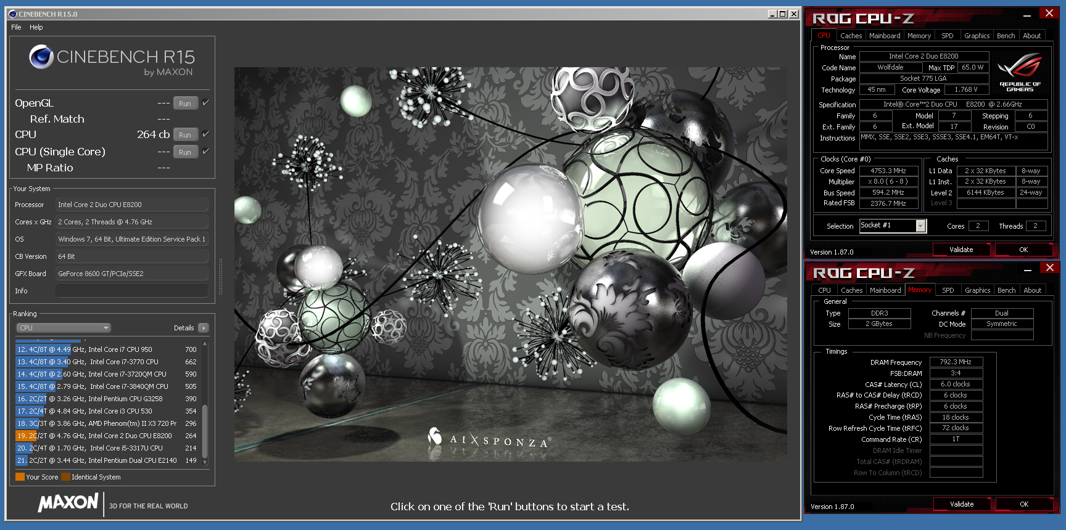Image resolution: width=1066 pixels, height=530 pixels.
Task: Open the Help menu in Cinebench
Action: 36,27
